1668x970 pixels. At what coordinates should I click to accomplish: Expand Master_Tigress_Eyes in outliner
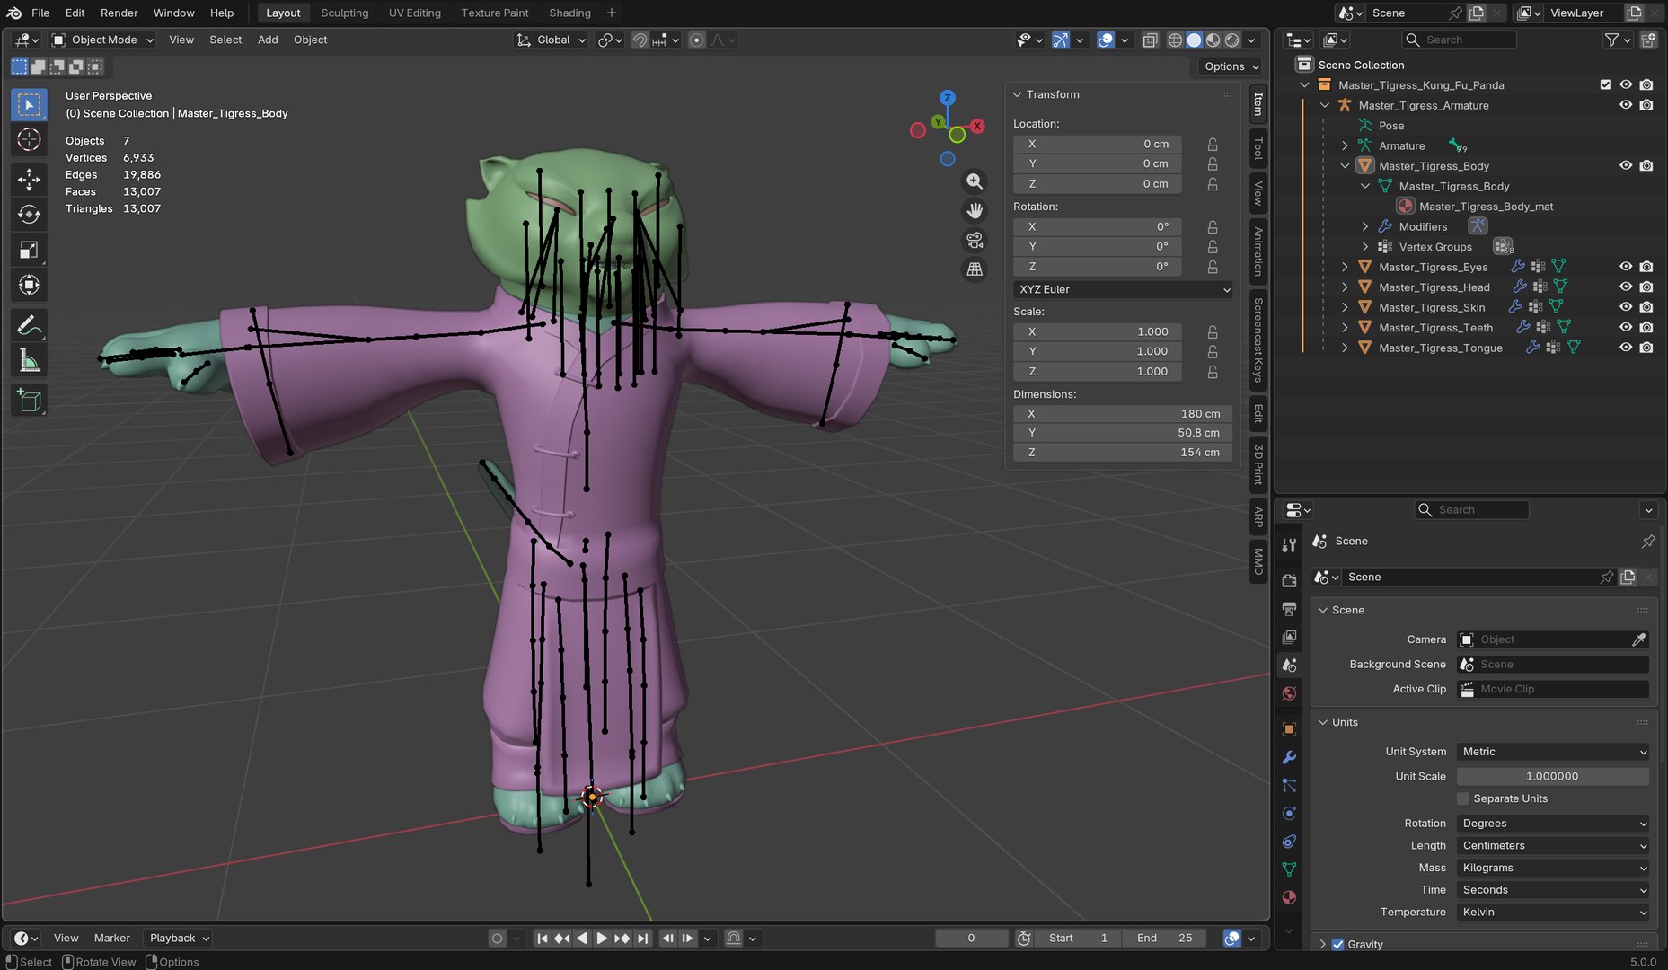coord(1345,267)
